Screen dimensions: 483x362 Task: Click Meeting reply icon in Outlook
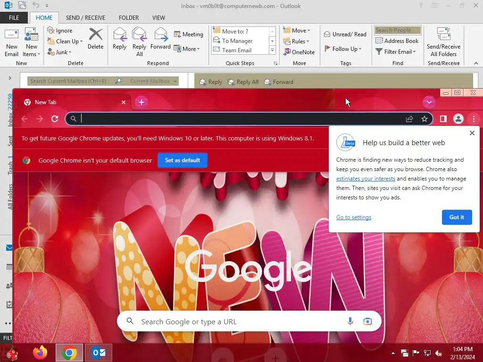click(x=189, y=34)
